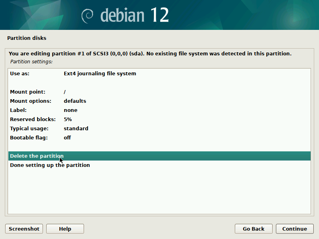This screenshot has height=239, width=319.
Task: Click the 'debian 12' banner title
Action: click(x=134, y=15)
